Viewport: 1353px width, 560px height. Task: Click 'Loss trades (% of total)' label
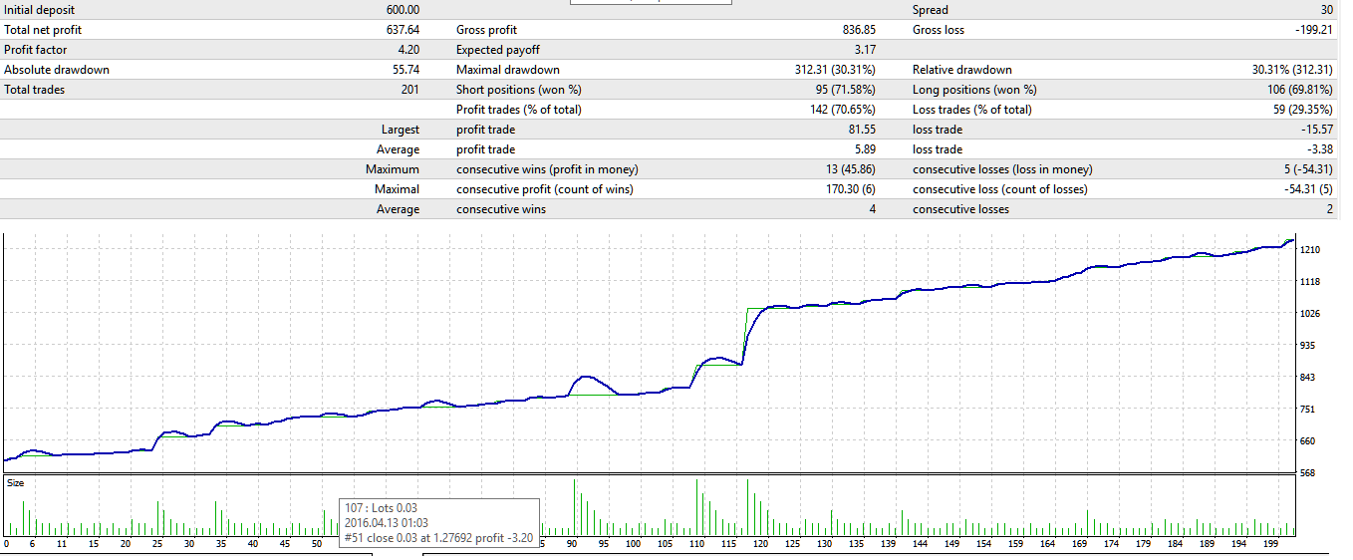pos(971,110)
